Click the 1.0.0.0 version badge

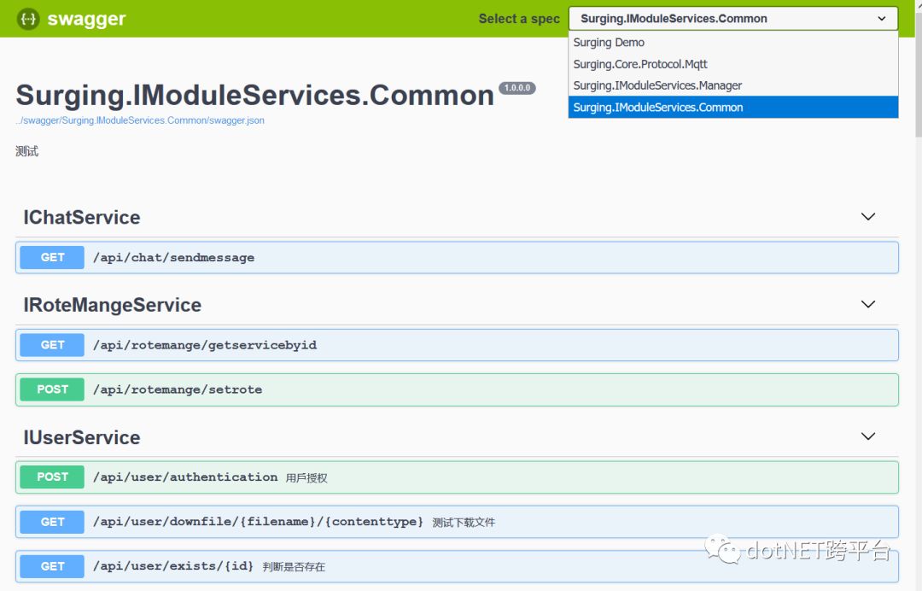(517, 88)
